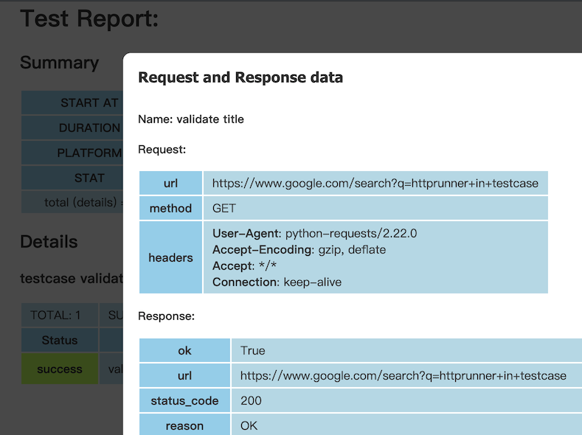582x435 pixels.
Task: Click the response 'ok' label cell
Action: click(x=184, y=350)
